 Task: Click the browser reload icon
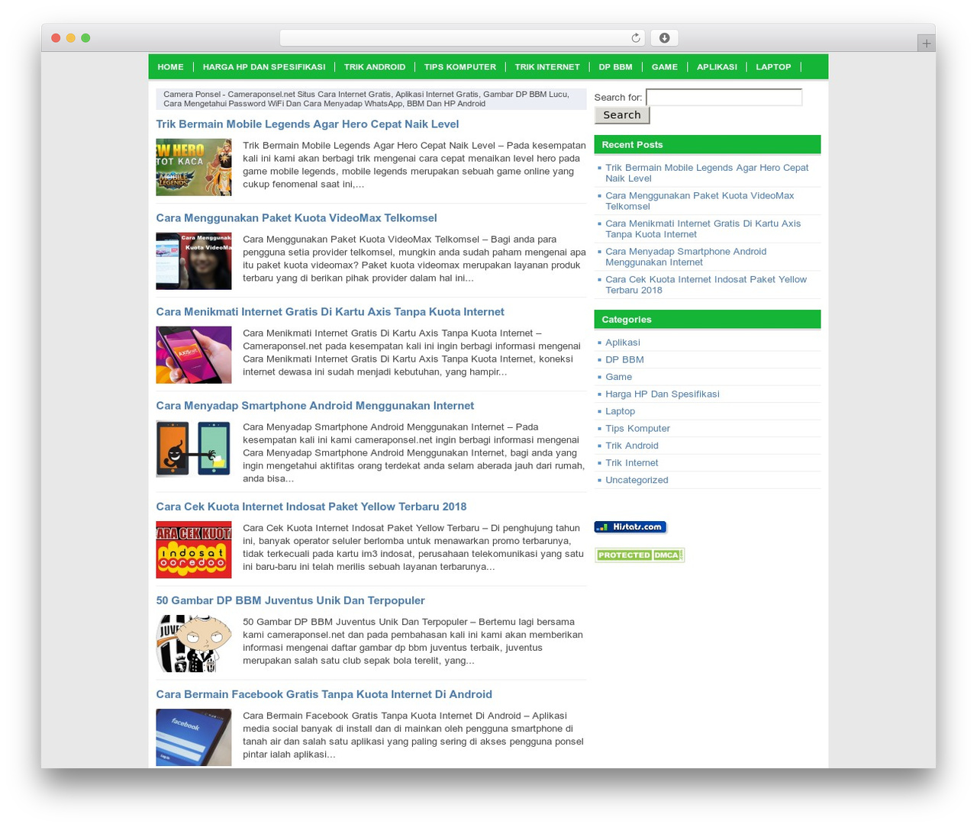(636, 38)
